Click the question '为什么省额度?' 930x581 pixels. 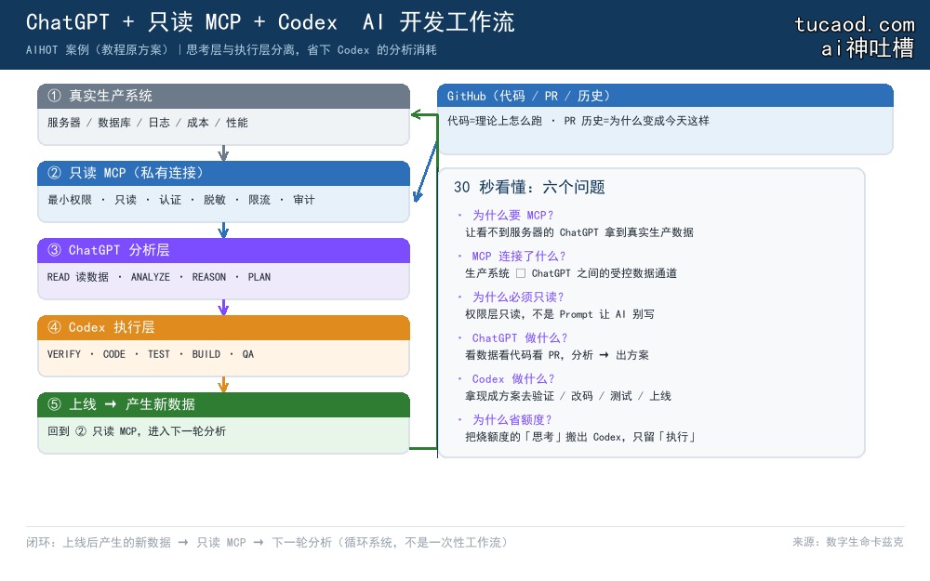pyautogui.click(x=511, y=420)
